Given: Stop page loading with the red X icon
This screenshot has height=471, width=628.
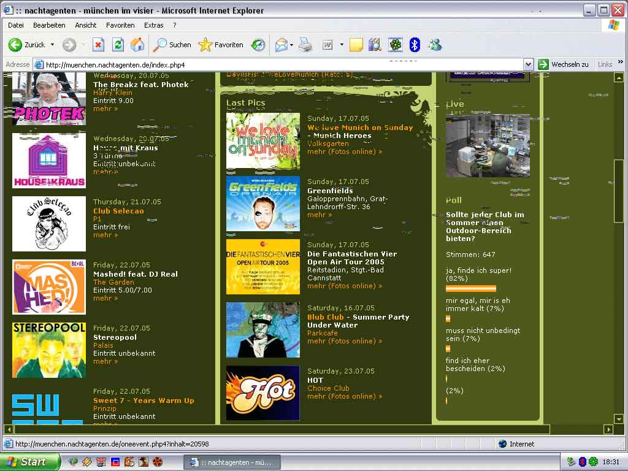Looking at the screenshot, I should pyautogui.click(x=98, y=45).
